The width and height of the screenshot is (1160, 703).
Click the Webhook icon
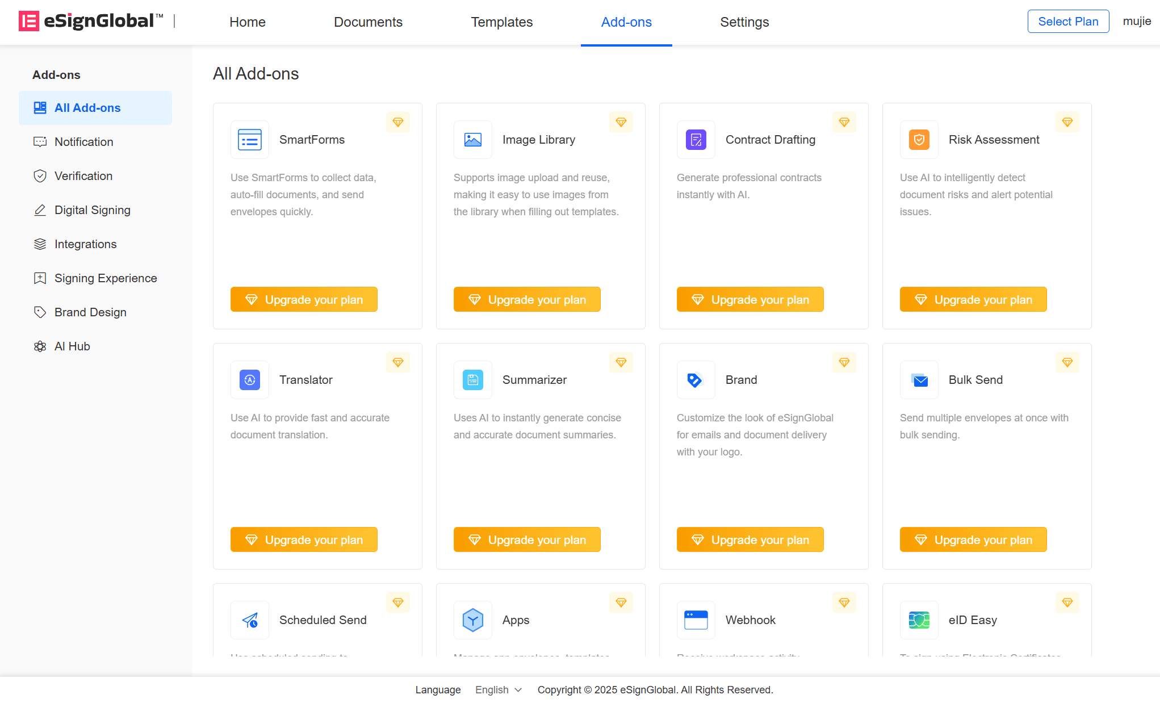tap(696, 620)
